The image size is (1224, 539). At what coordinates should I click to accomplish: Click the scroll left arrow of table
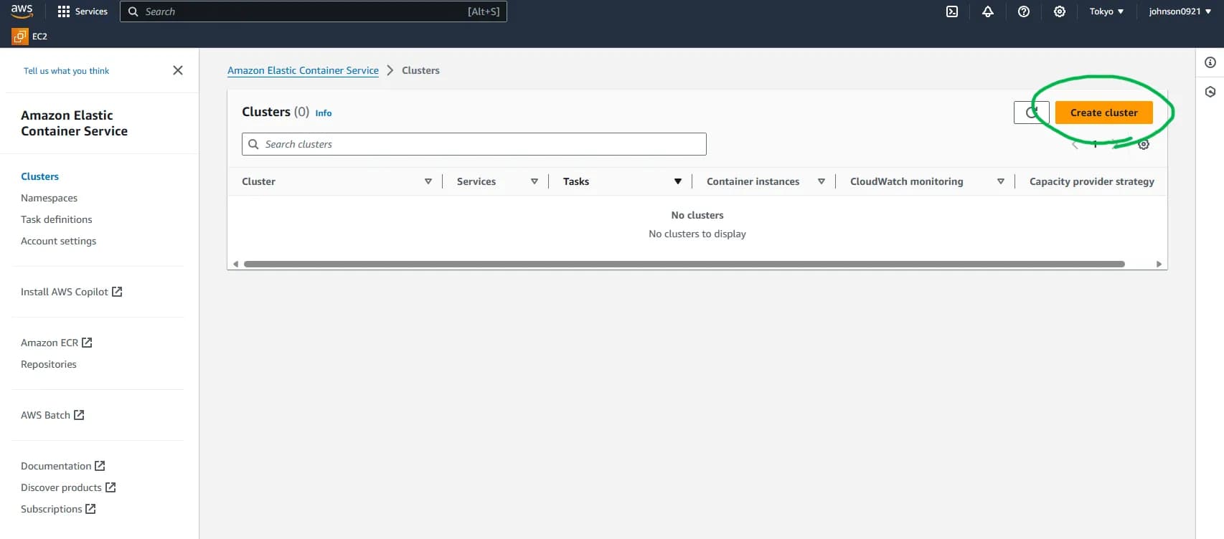pos(235,264)
